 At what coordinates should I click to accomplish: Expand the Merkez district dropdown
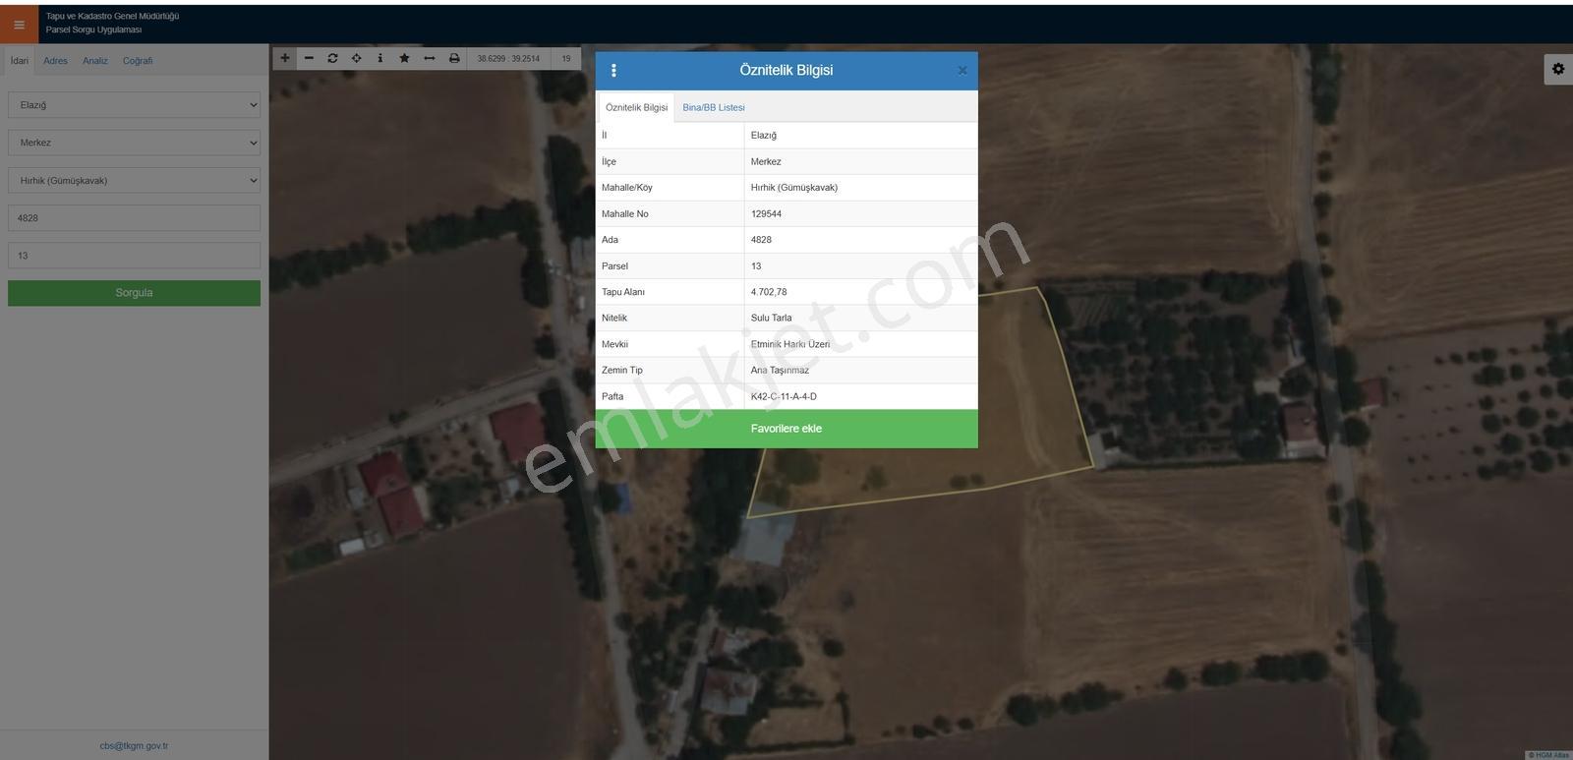(134, 143)
